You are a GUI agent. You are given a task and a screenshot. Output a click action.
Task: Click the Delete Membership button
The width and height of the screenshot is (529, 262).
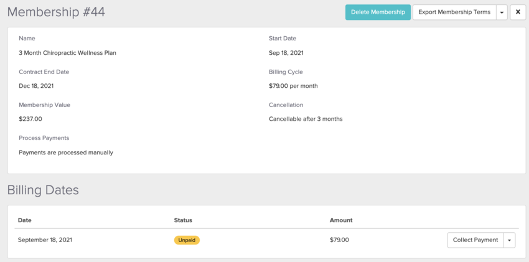tap(378, 12)
